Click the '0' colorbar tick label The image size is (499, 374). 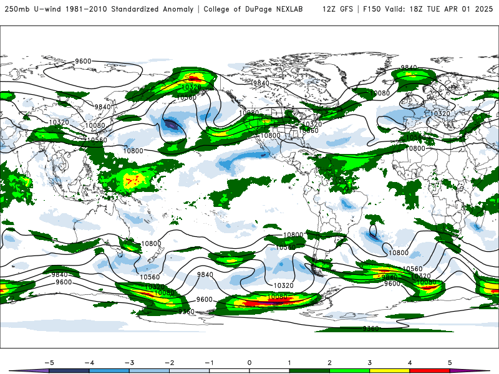coord(249,363)
